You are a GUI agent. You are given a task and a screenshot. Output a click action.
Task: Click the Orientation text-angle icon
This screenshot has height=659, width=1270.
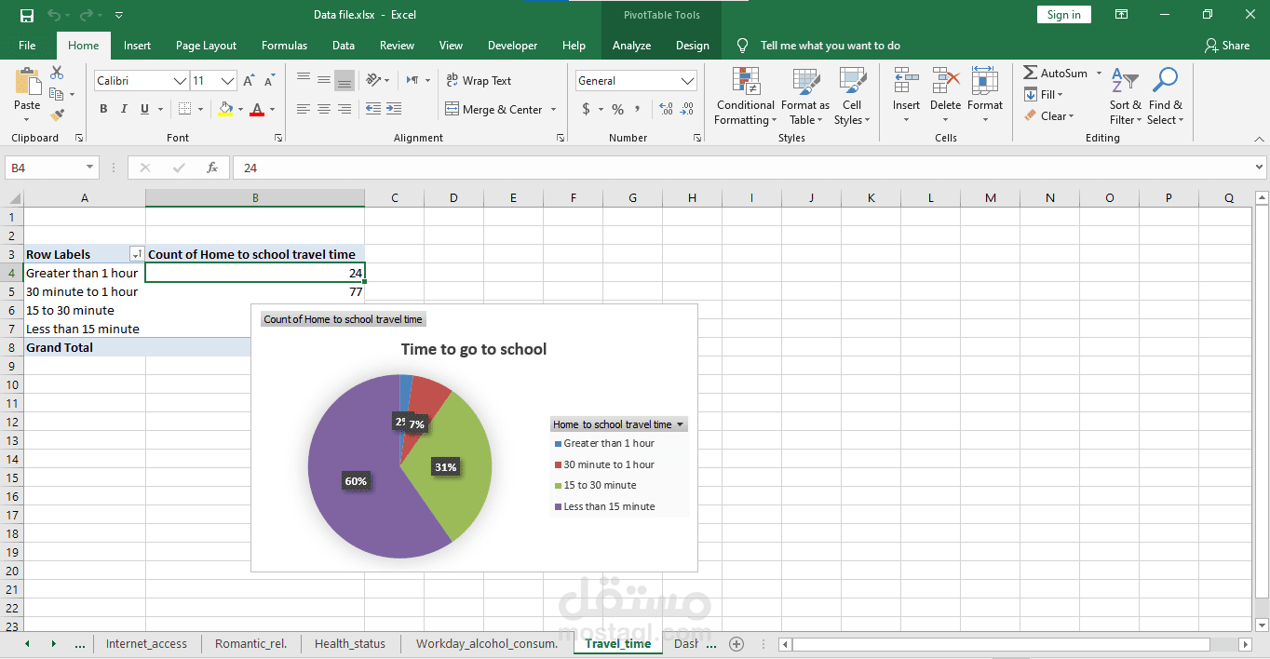pyautogui.click(x=373, y=80)
